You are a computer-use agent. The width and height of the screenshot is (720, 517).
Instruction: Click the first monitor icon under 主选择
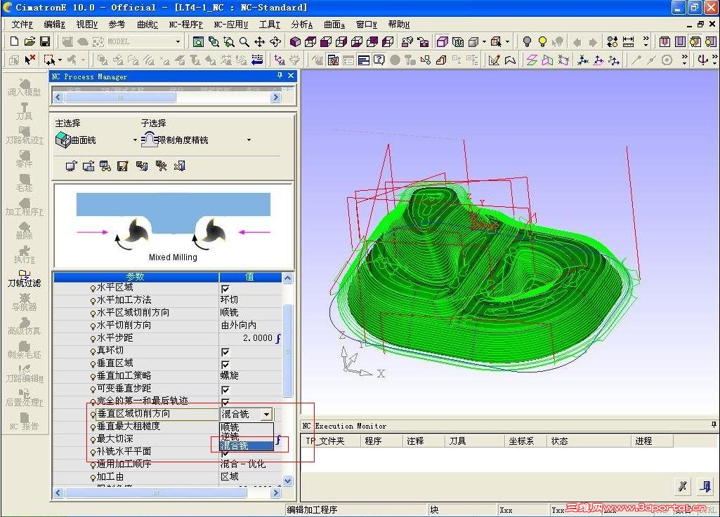pos(71,166)
